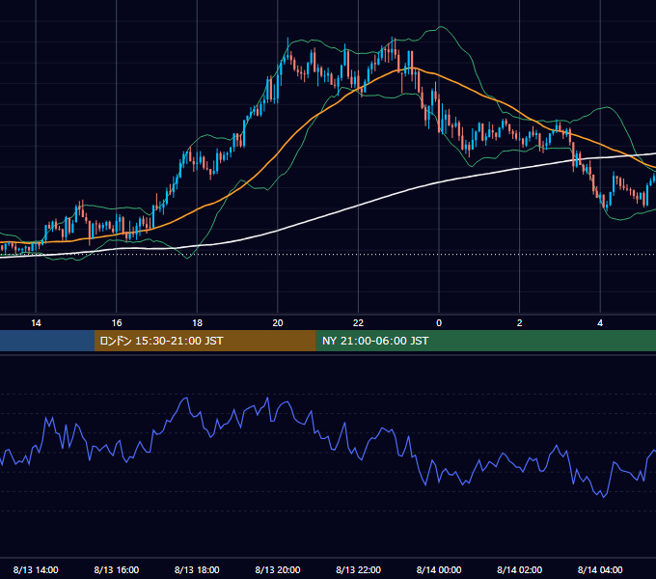The image size is (656, 579).
Task: Click the 8/13 22:00 date label
Action: [x=358, y=569]
